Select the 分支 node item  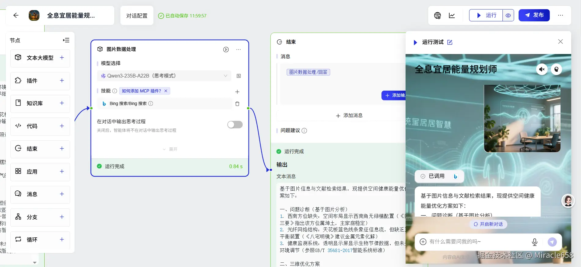pos(40,217)
